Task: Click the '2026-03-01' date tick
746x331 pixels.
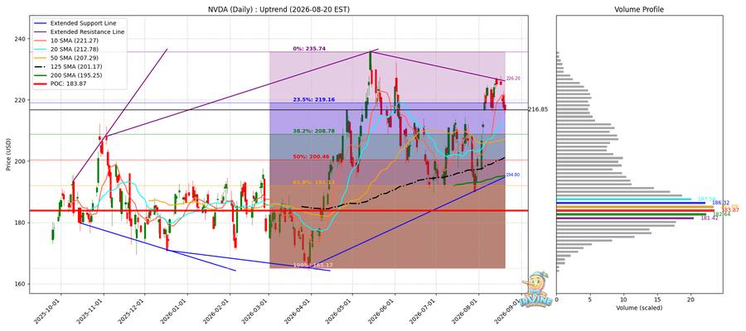Action: [257, 311]
